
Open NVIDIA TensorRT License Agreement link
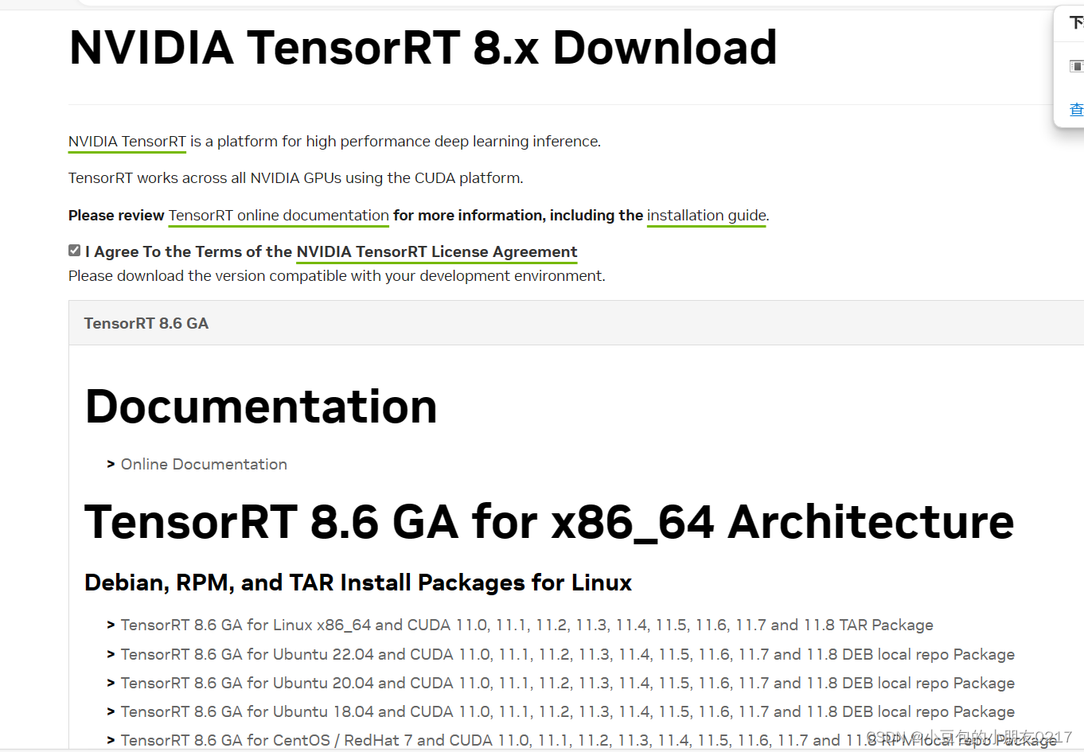pos(437,252)
